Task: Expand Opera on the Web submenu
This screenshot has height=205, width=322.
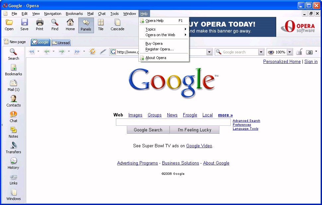Action: 164,35
